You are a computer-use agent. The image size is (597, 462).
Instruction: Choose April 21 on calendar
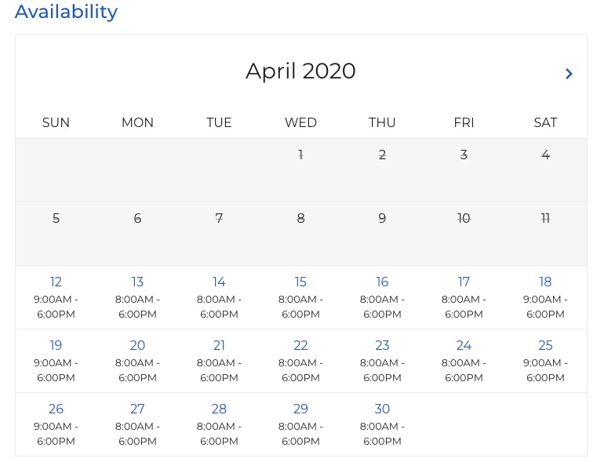tap(219, 346)
